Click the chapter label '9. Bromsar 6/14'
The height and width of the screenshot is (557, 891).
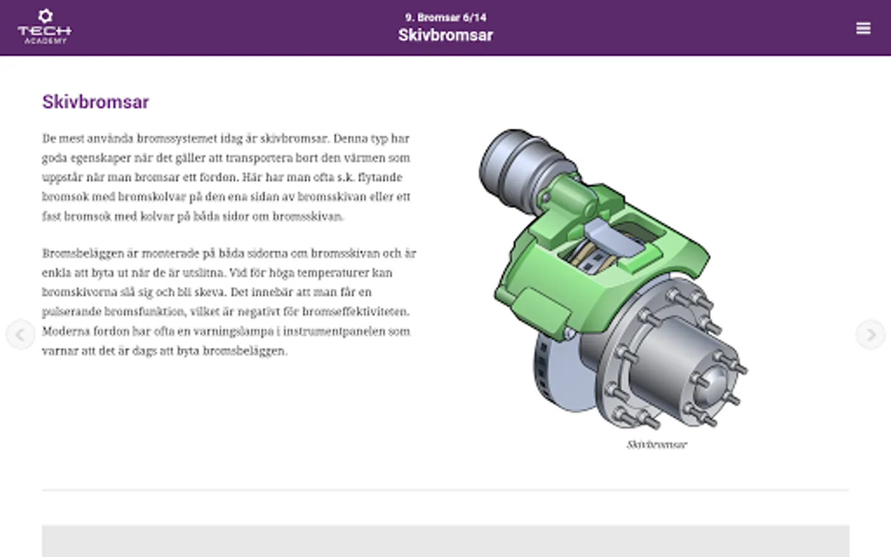pos(445,17)
